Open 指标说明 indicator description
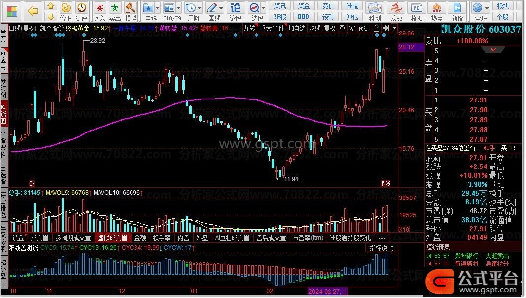The image size is (526, 298). click(381, 248)
